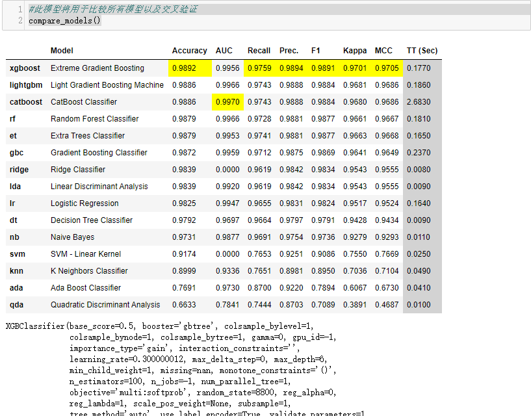The height and width of the screenshot is (416, 531).
Task: Select the lightgbm row index
Action: click(26, 85)
